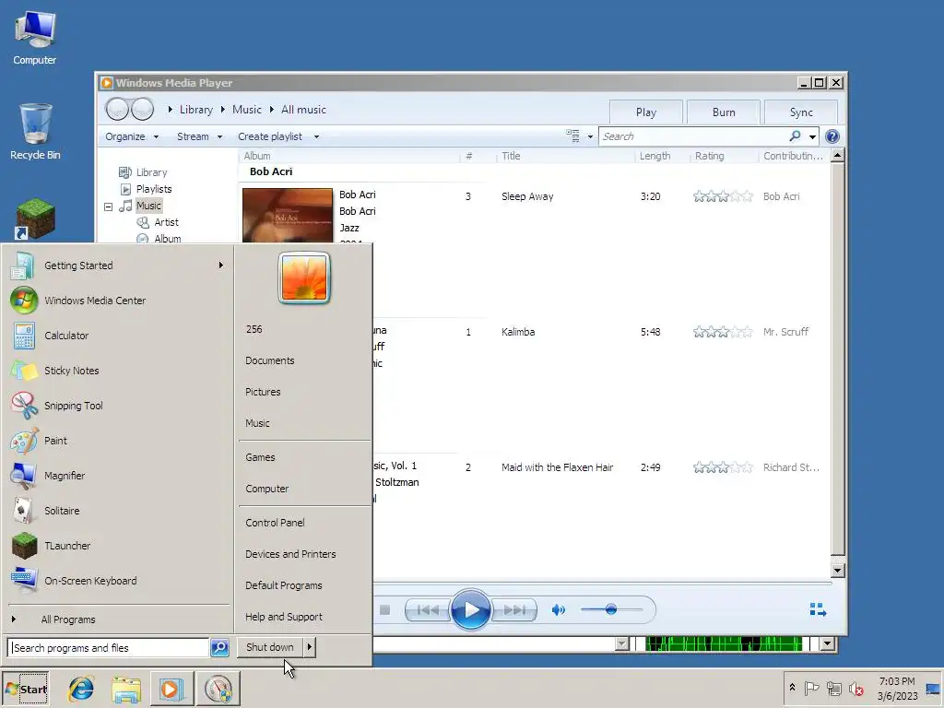Open Action Center flag in system tray
The width and height of the screenshot is (944, 708).
coord(811,688)
